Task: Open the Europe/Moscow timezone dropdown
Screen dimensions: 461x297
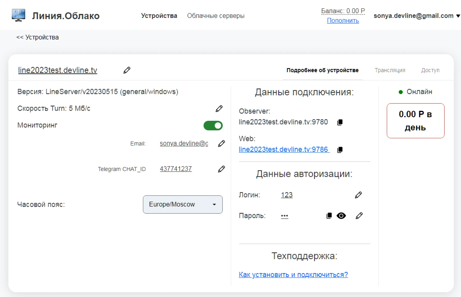Action: [183, 204]
